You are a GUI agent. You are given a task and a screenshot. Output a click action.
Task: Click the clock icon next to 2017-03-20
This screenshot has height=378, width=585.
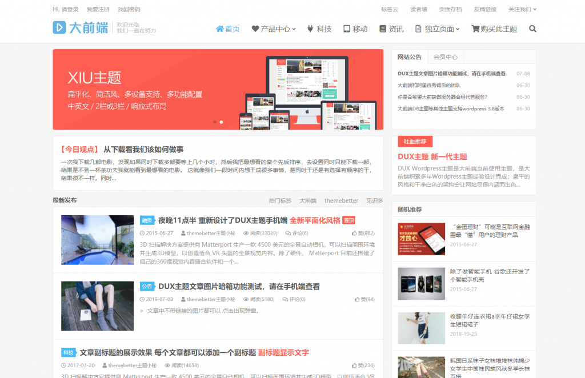click(x=63, y=365)
